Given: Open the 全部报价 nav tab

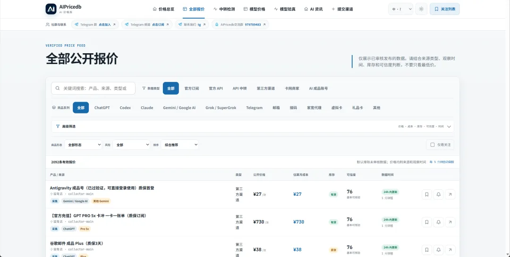Looking at the screenshot, I should click(x=194, y=9).
